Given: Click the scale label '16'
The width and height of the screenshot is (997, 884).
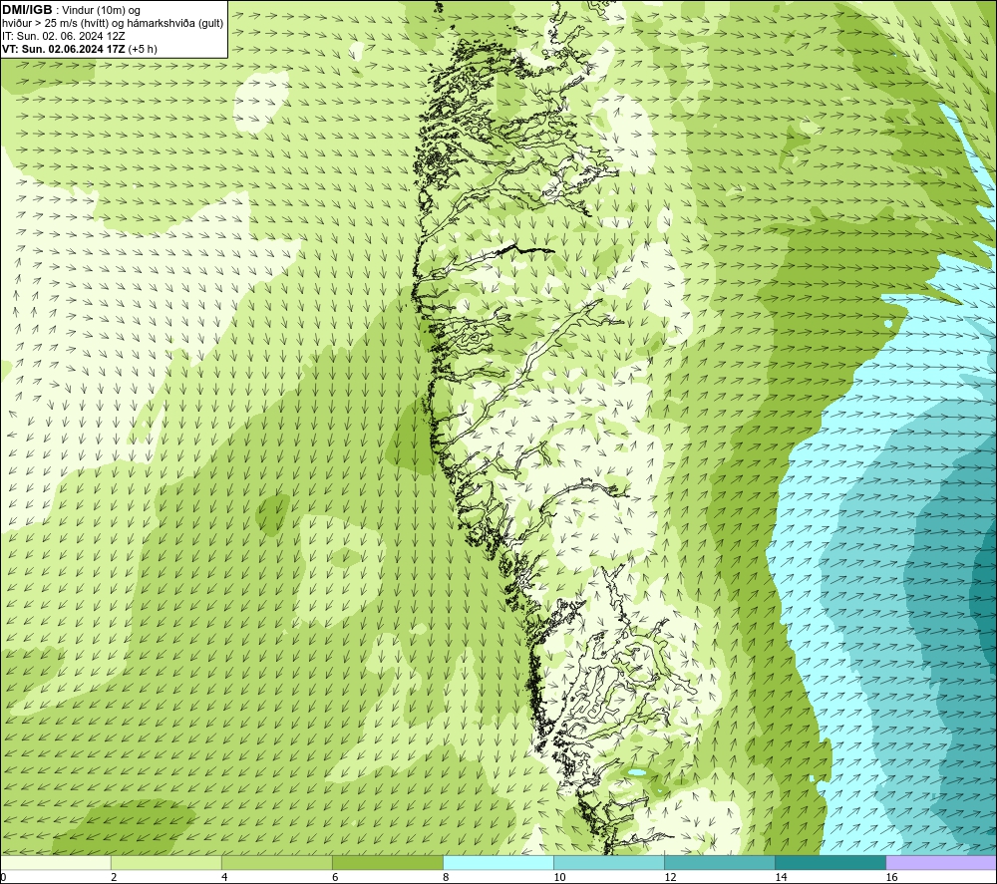Looking at the screenshot, I should [891, 878].
